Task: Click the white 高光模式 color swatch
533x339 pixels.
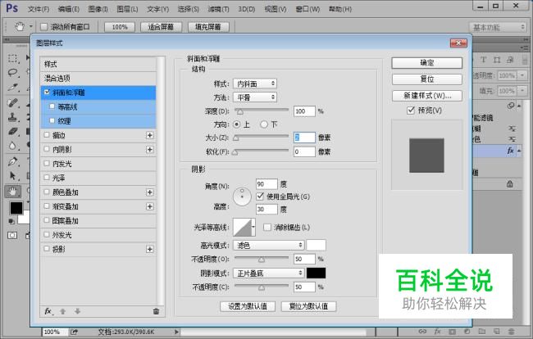Action: [317, 245]
